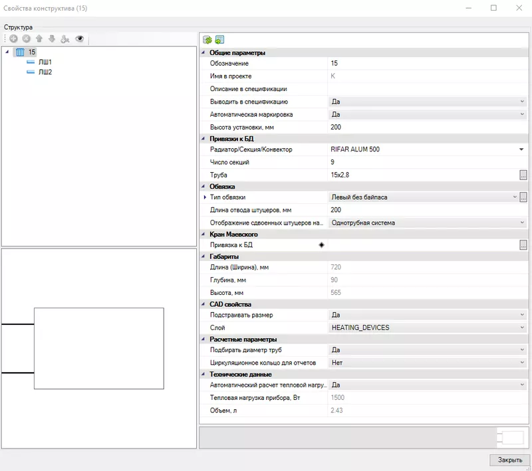532x471 pixels.
Task: Click the radiator icon next to item 15
Action: (x=20, y=50)
